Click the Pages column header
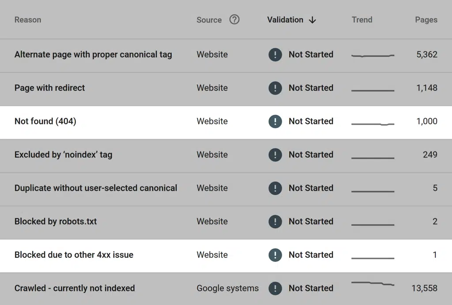Screen dimensions: 452x305 (x=426, y=20)
